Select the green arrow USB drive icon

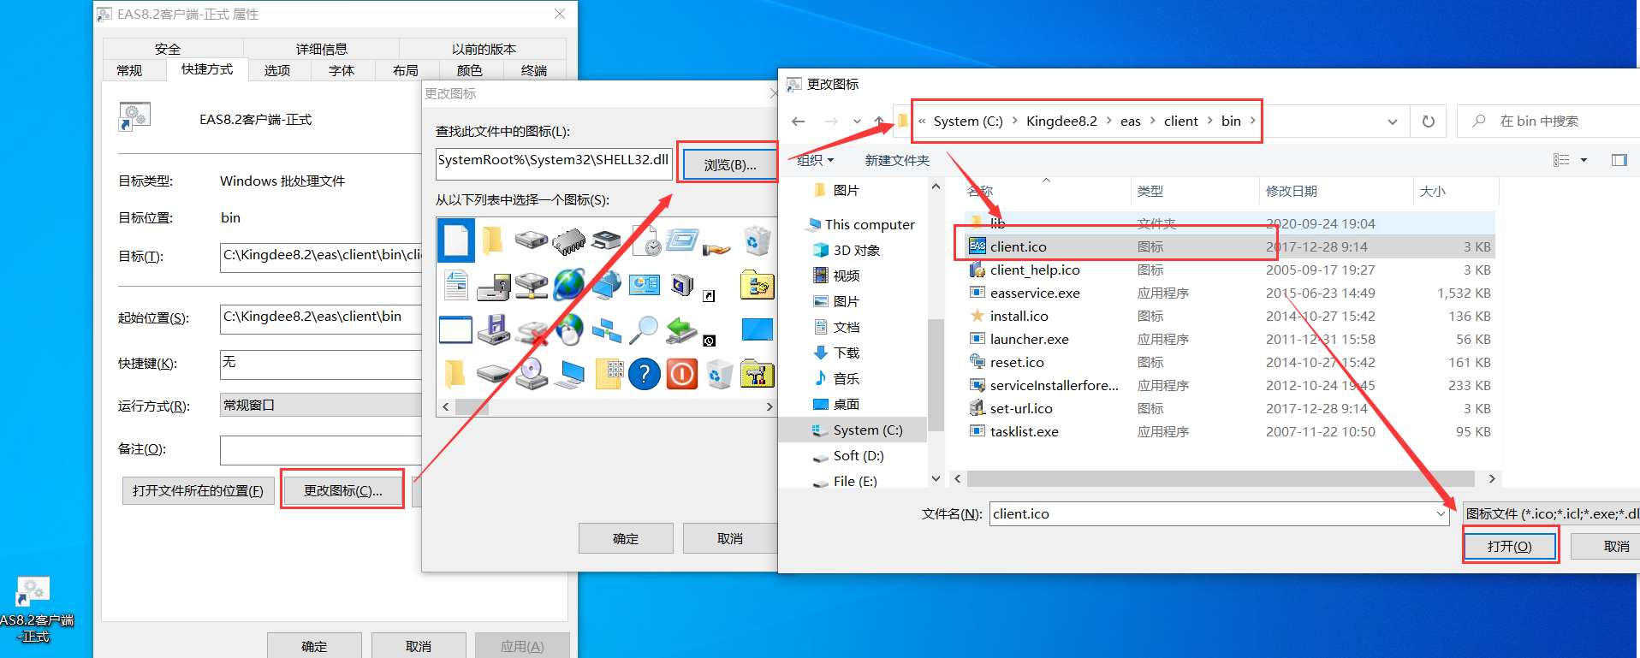[682, 329]
